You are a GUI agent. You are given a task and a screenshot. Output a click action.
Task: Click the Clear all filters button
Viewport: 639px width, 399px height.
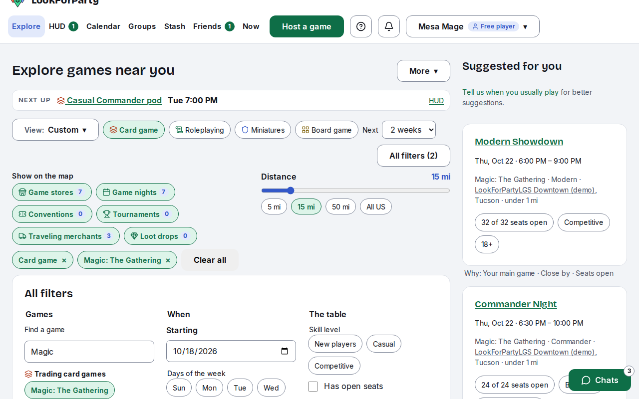point(210,260)
